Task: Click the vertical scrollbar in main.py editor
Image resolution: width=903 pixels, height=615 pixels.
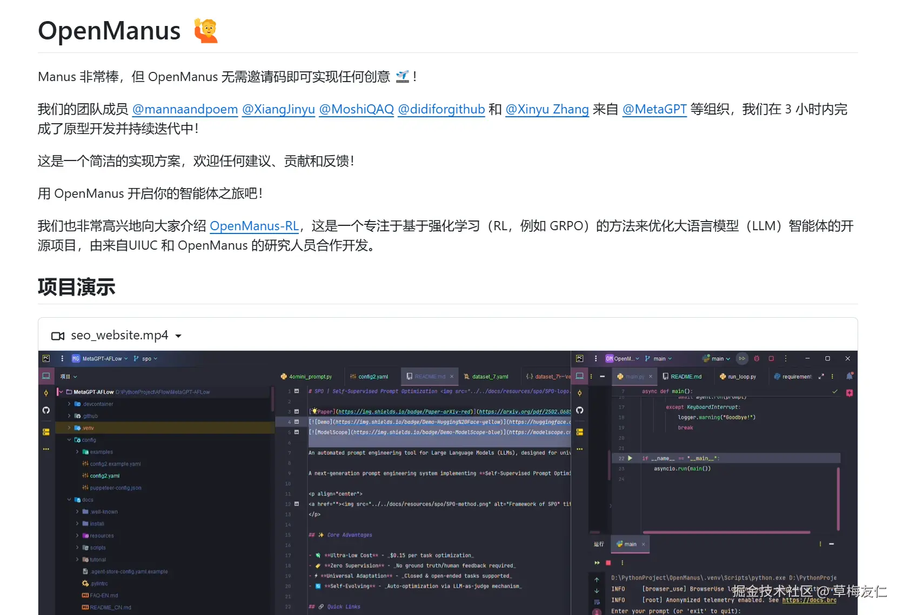Action: tap(838, 499)
